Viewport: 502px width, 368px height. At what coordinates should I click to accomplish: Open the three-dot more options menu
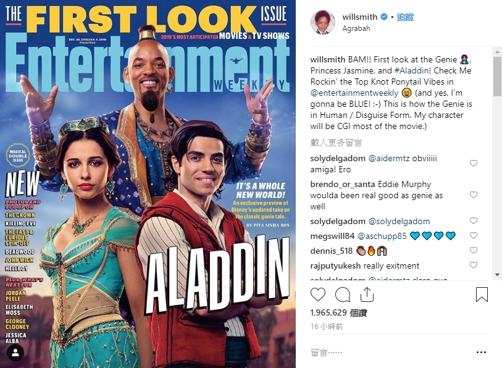click(481, 353)
